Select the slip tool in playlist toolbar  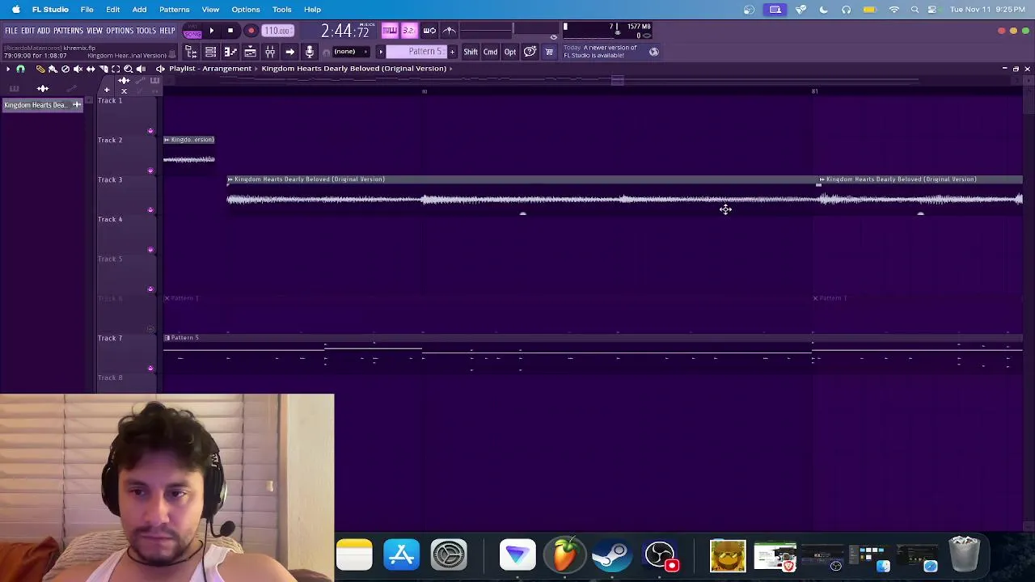(91, 69)
